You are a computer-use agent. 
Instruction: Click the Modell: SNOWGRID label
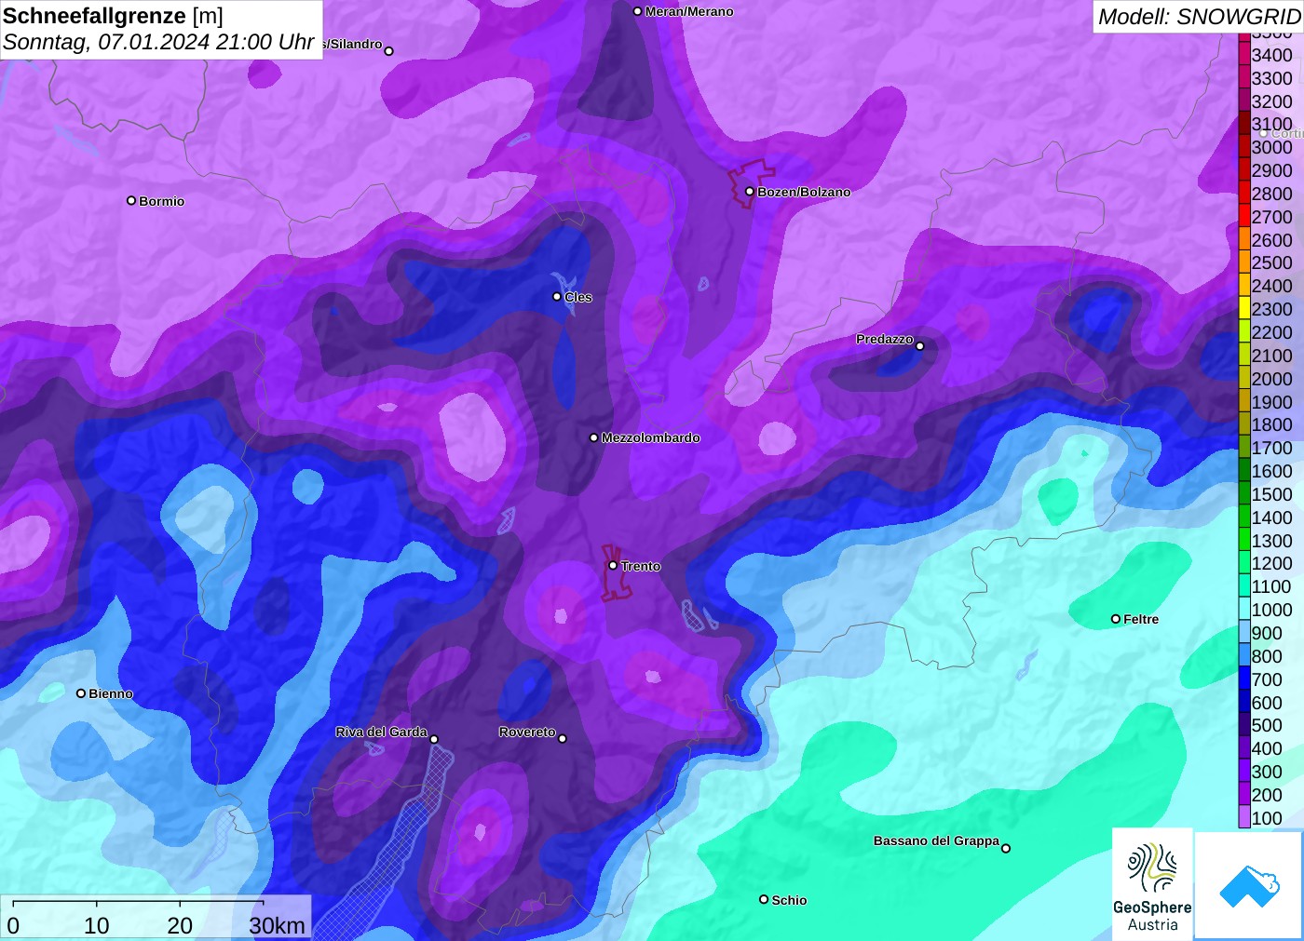click(1199, 17)
